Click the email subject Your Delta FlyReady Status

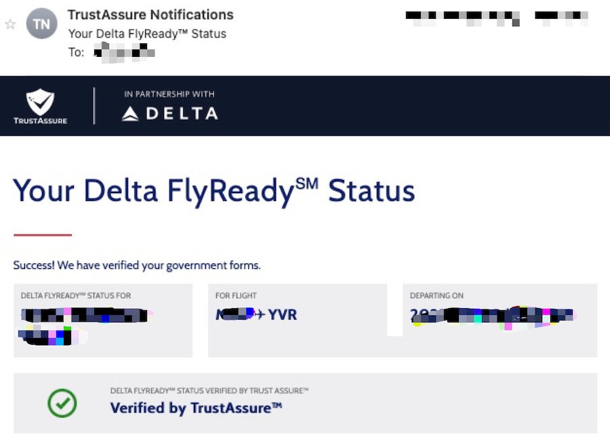click(147, 34)
